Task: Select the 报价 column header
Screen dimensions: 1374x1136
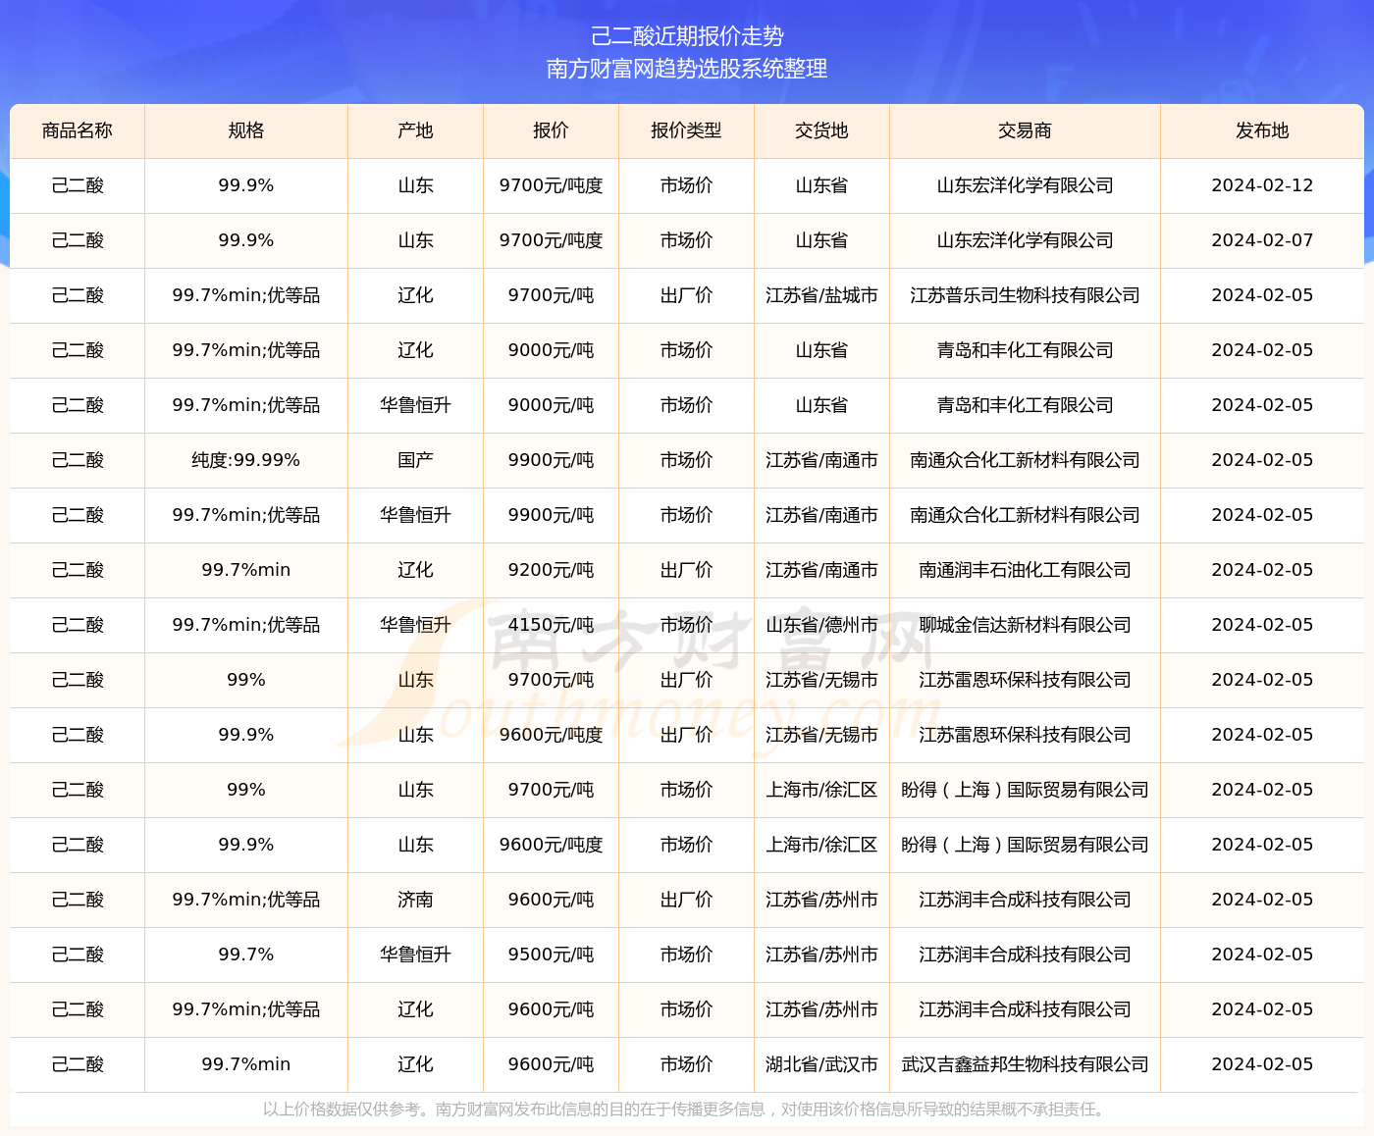Action: [x=551, y=130]
